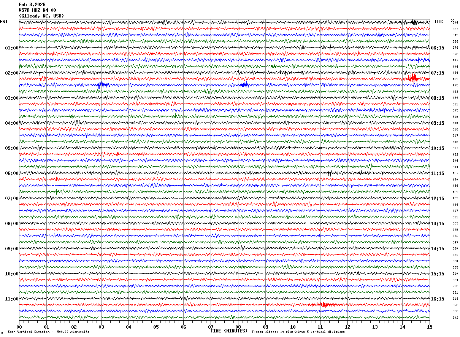Click the 07:15 UTC time label
Viewport: 460px width, 337px height.
click(438, 73)
